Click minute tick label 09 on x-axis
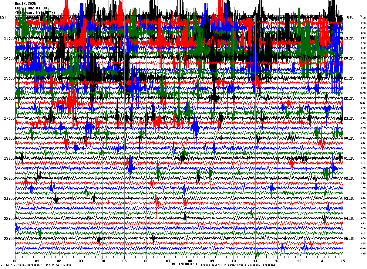This screenshot has height=269, width=367. (x=212, y=261)
